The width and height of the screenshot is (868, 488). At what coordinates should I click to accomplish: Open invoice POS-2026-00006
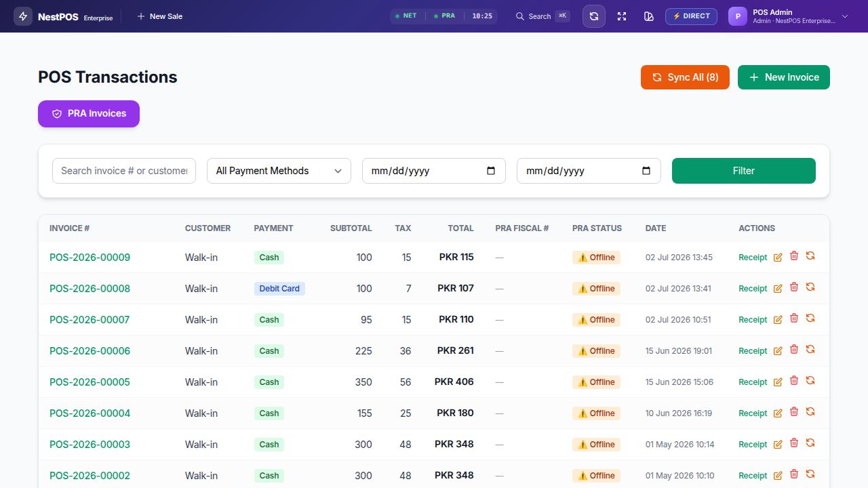90,351
